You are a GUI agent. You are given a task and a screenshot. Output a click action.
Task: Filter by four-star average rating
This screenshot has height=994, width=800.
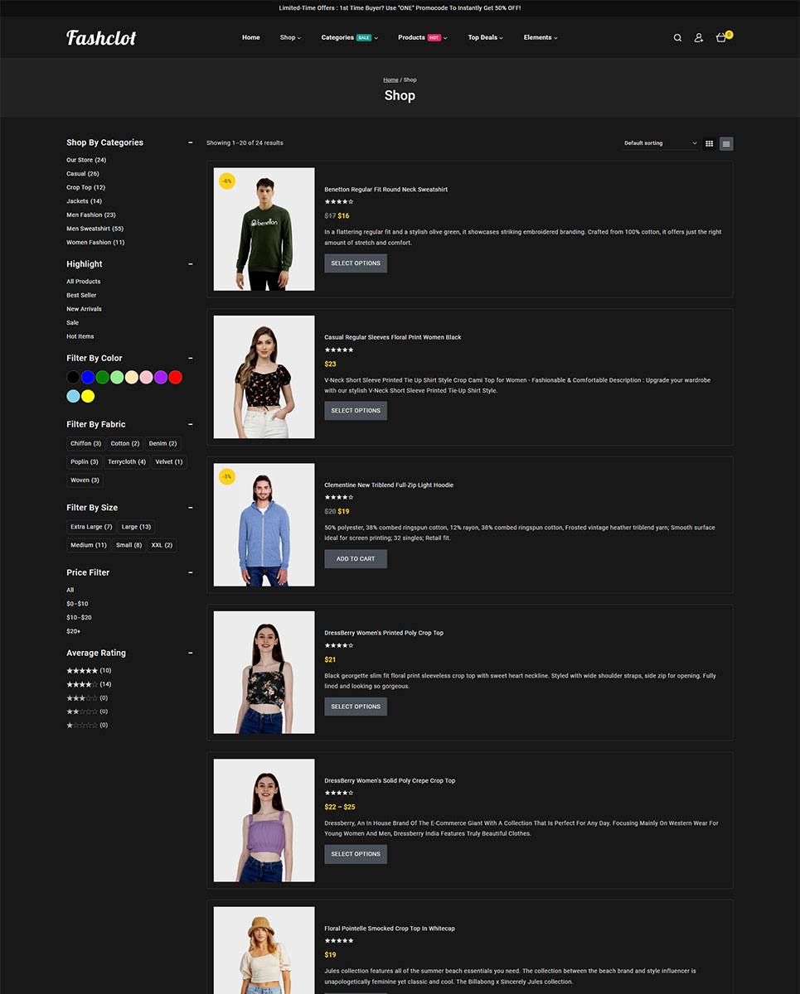[x=82, y=684]
